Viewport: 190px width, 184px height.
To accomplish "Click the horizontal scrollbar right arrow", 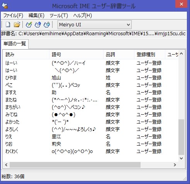I will click(x=175, y=165).
